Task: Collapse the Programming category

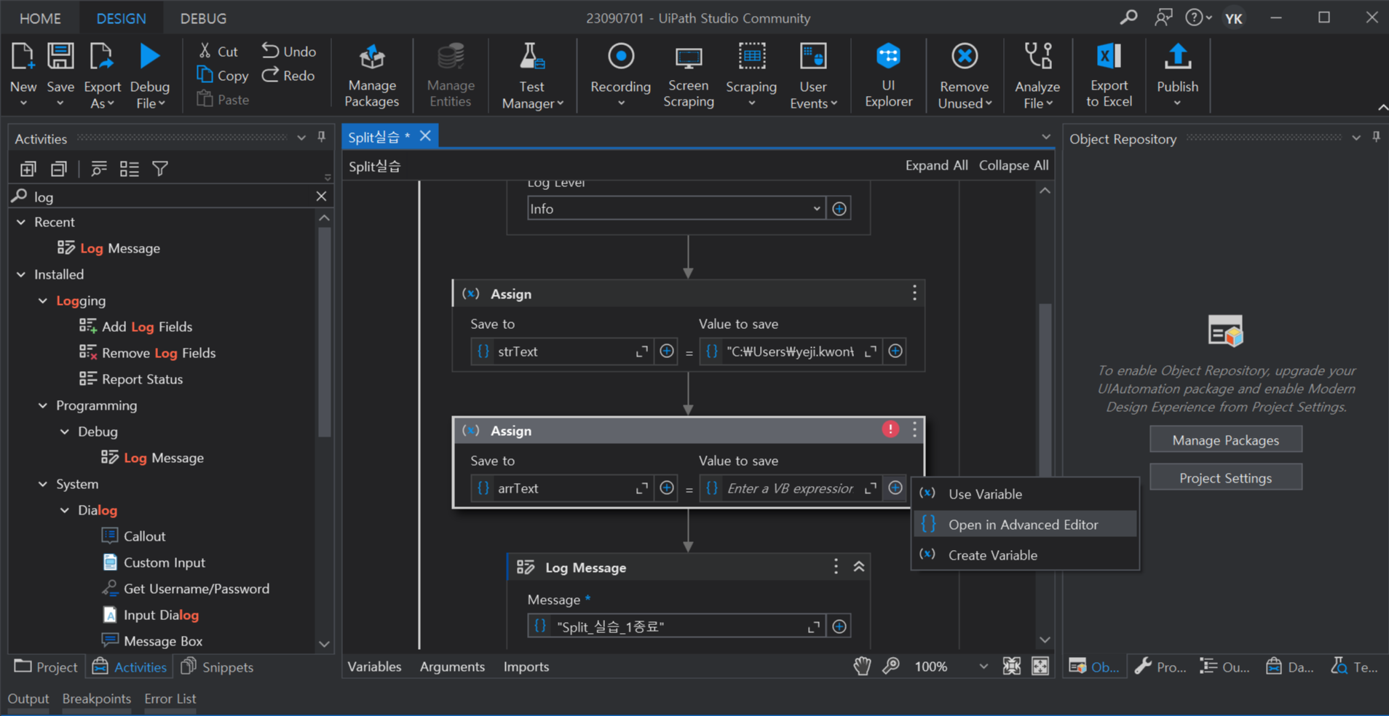Action: pyautogui.click(x=43, y=405)
